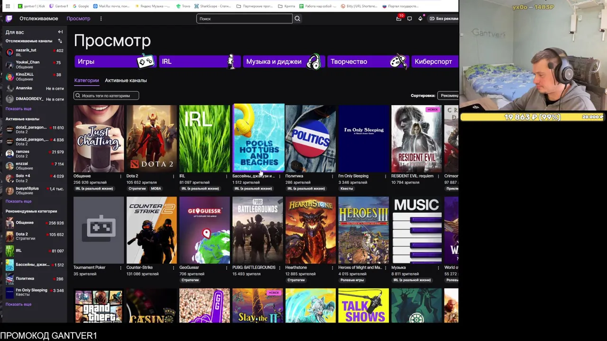Image resolution: width=607 pixels, height=341 pixels.
Task: Open three-dot options for GeoGuessr card
Action: pos(226,268)
